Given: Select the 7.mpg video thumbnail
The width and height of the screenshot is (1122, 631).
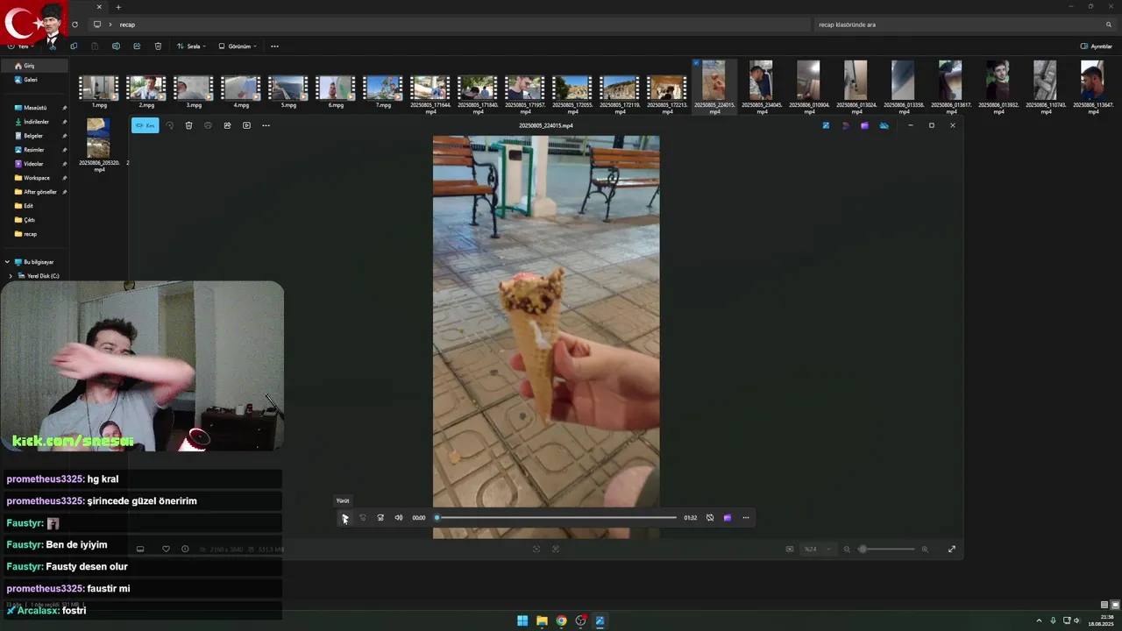Looking at the screenshot, I should click(x=383, y=88).
